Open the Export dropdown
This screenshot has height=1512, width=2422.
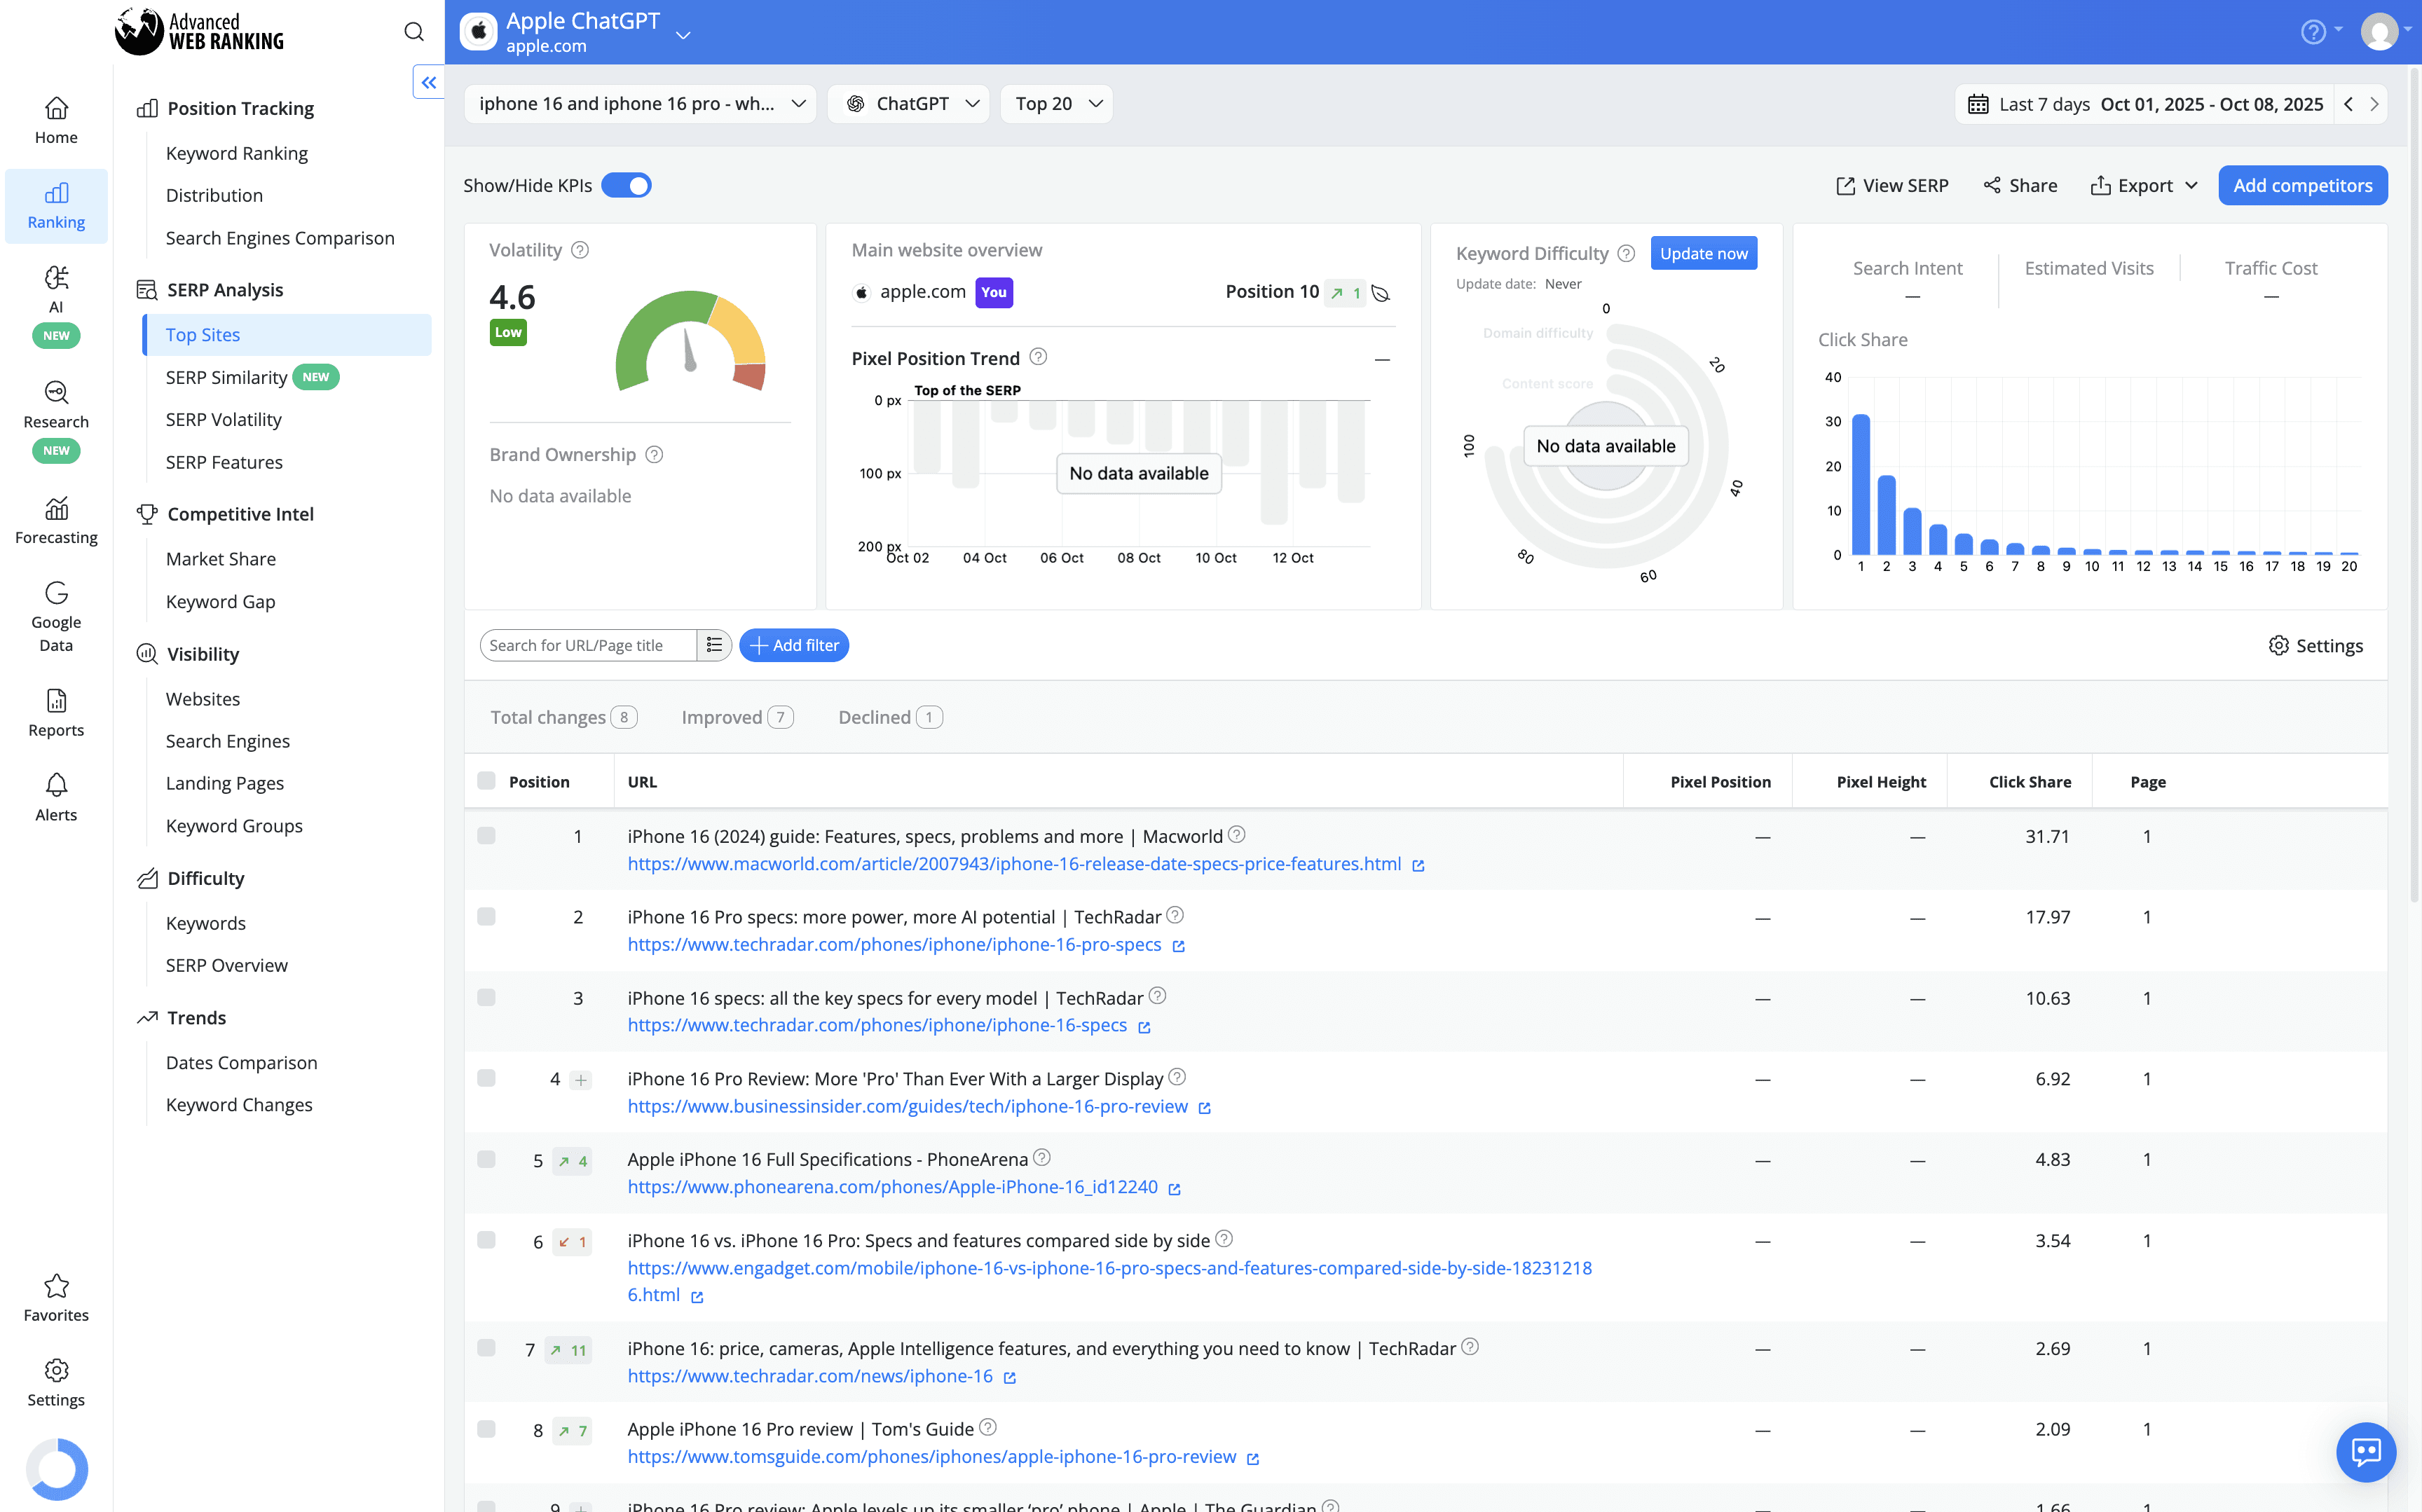(x=2145, y=186)
